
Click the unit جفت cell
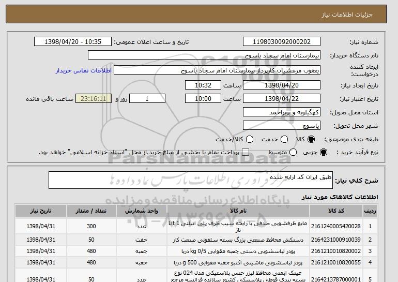tap(142, 240)
